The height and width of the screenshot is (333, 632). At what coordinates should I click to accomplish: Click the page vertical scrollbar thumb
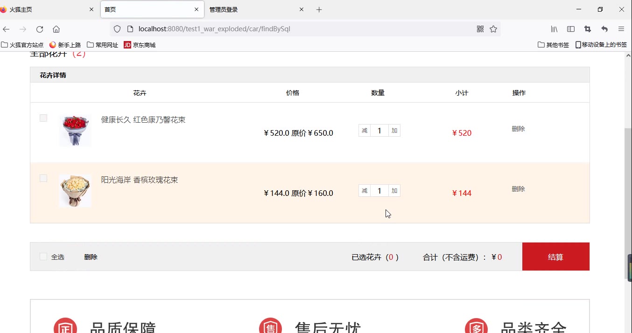628,203
